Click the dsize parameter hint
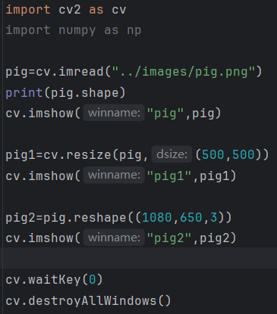The width and height of the screenshot is (277, 314). pyautogui.click(x=172, y=154)
